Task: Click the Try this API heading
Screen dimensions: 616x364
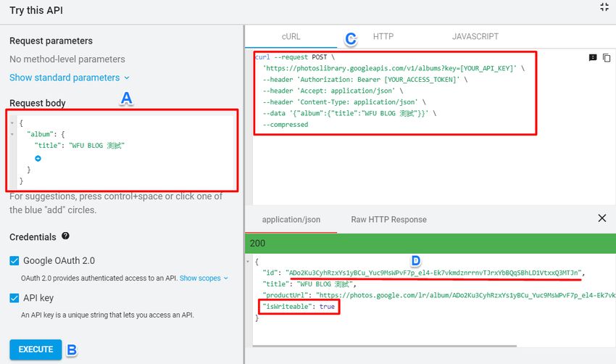Action: coord(36,10)
